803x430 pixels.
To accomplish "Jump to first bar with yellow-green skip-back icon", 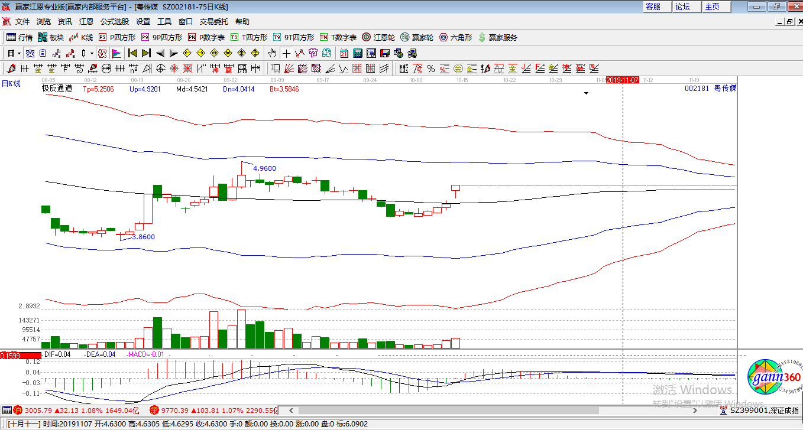I will tap(133, 53).
